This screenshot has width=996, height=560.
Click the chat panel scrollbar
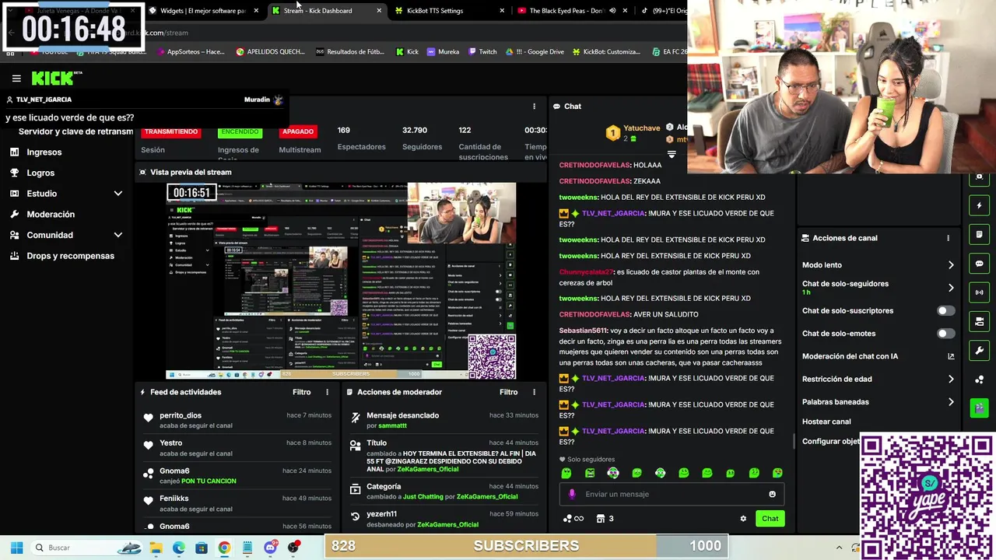click(794, 440)
